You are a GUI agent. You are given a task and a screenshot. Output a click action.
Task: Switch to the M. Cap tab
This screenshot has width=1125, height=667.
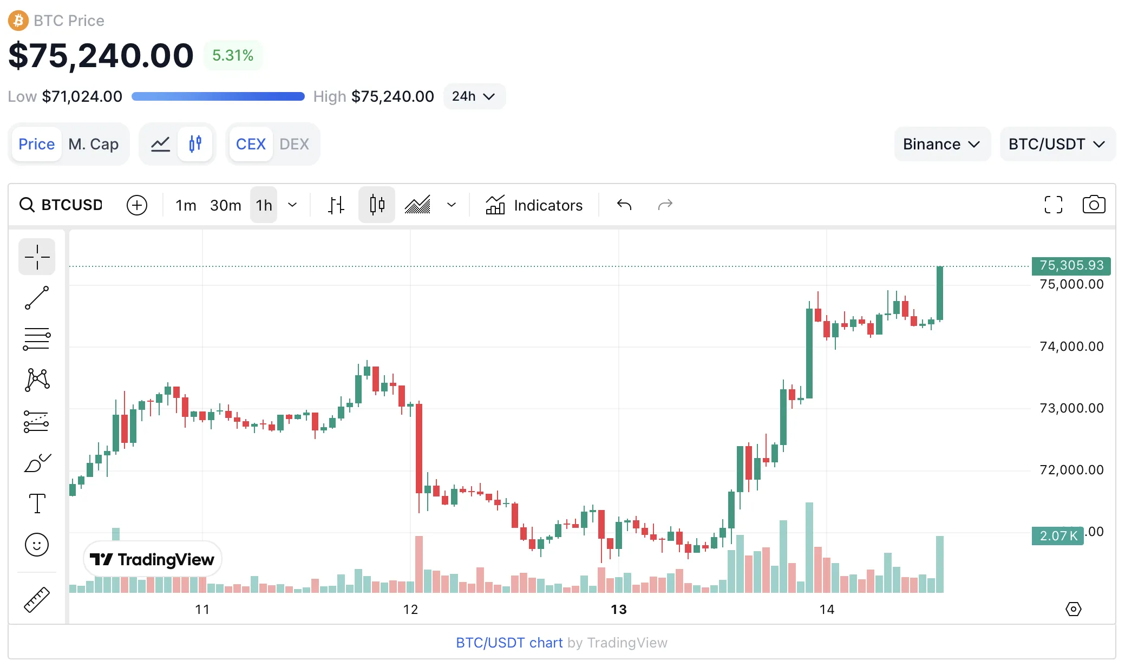pos(93,144)
